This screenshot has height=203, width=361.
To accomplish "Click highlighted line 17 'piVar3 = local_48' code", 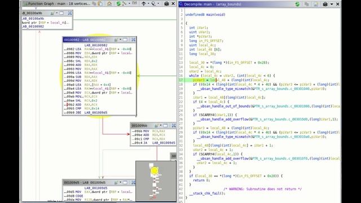I will click(231, 80).
